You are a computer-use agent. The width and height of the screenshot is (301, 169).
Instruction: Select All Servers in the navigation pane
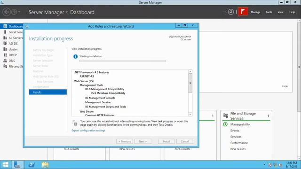pos(12,38)
